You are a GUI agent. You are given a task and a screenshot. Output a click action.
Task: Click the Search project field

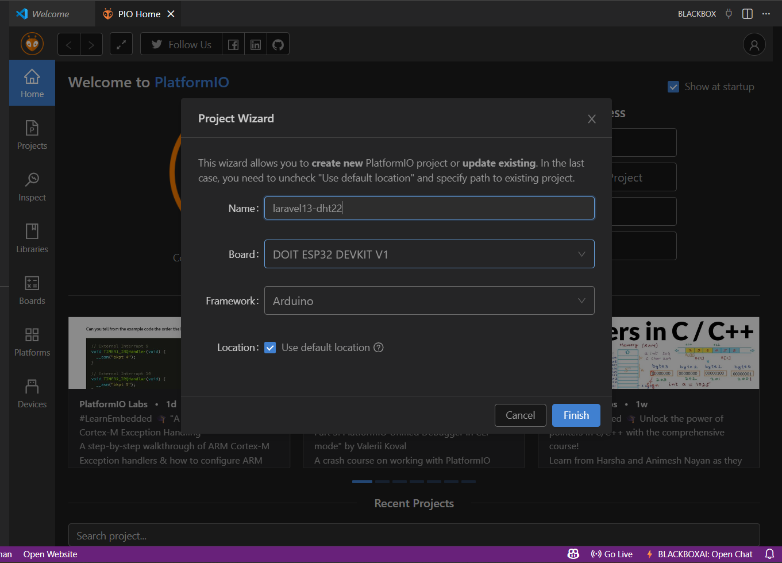(414, 536)
